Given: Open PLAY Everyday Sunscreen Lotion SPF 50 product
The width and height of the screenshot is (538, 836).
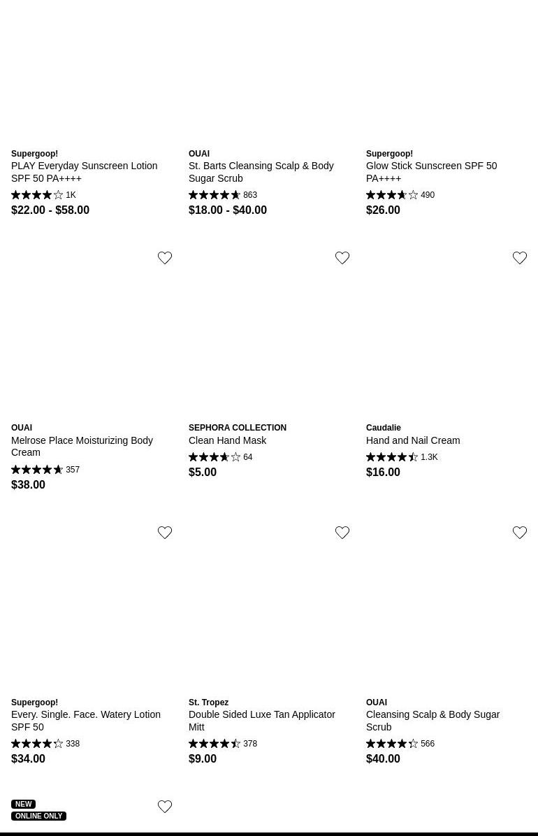Looking at the screenshot, I should click(84, 172).
